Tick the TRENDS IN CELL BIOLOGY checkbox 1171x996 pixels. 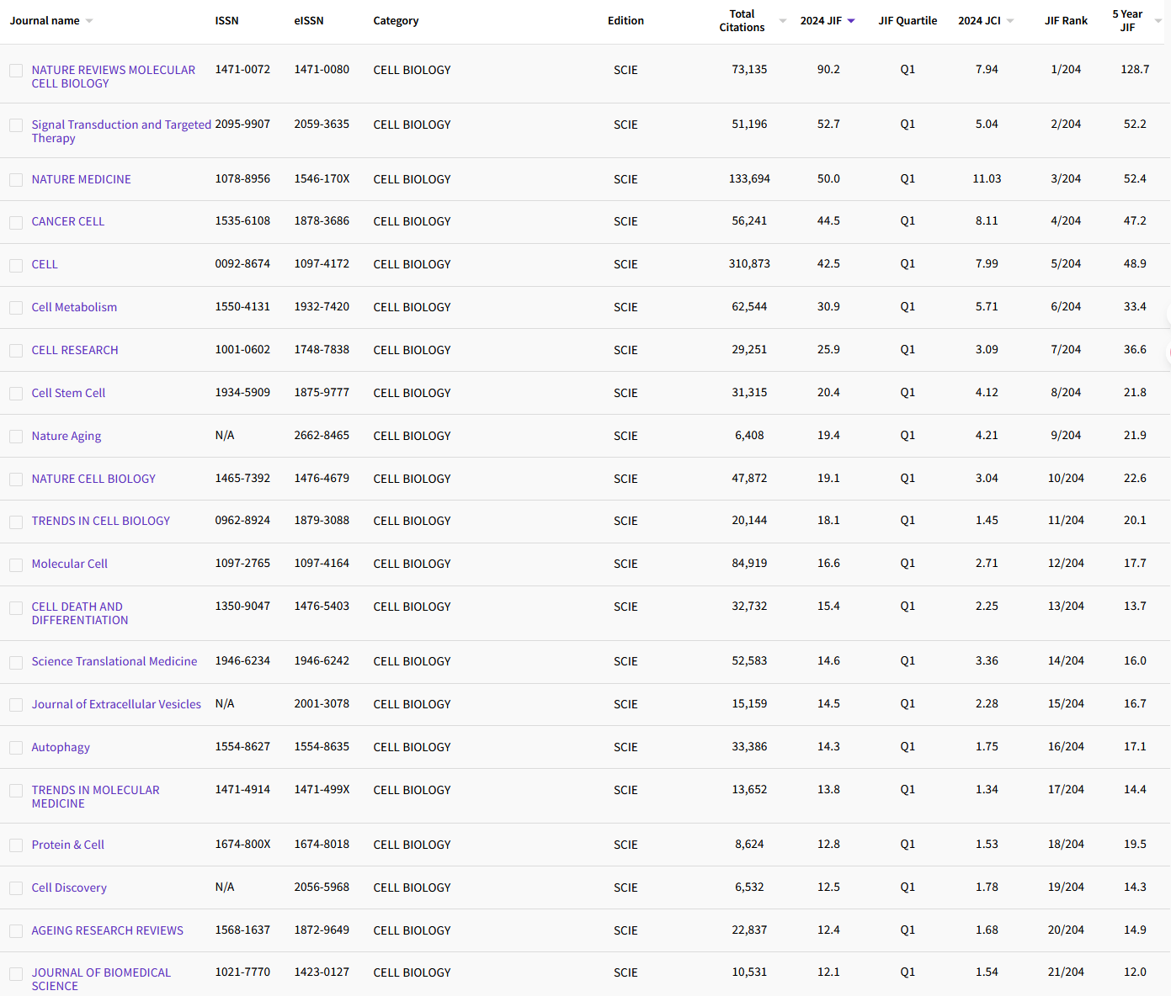pyautogui.click(x=16, y=522)
